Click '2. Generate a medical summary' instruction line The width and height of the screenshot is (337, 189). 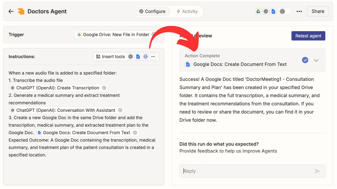[64, 99]
